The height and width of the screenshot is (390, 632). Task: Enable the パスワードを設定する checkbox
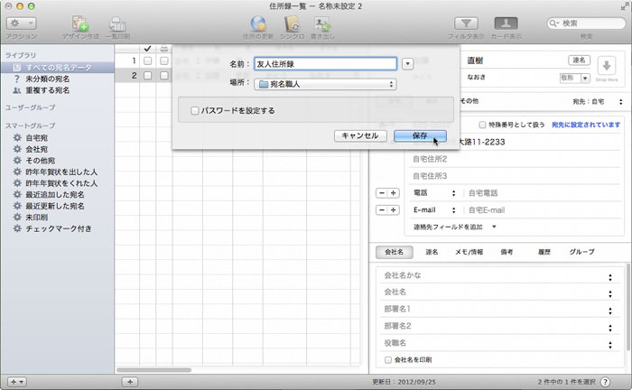click(195, 110)
